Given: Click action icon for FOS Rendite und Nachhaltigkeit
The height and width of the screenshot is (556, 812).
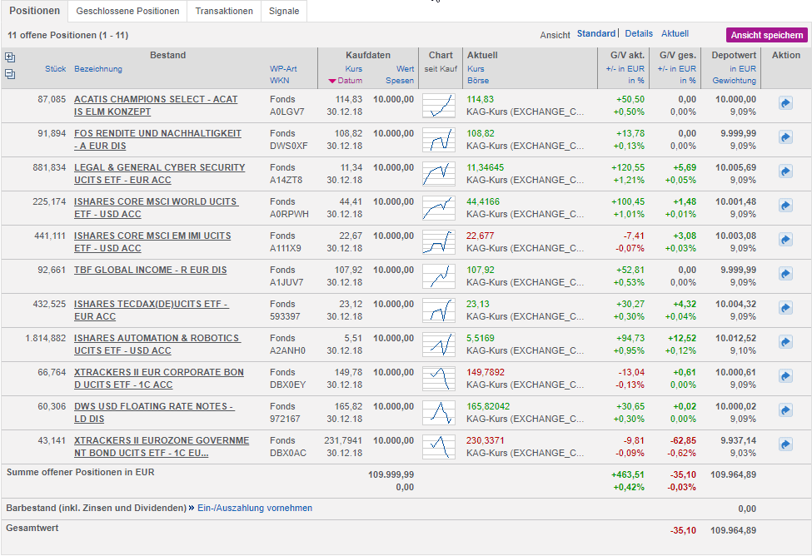Looking at the screenshot, I should (785, 137).
